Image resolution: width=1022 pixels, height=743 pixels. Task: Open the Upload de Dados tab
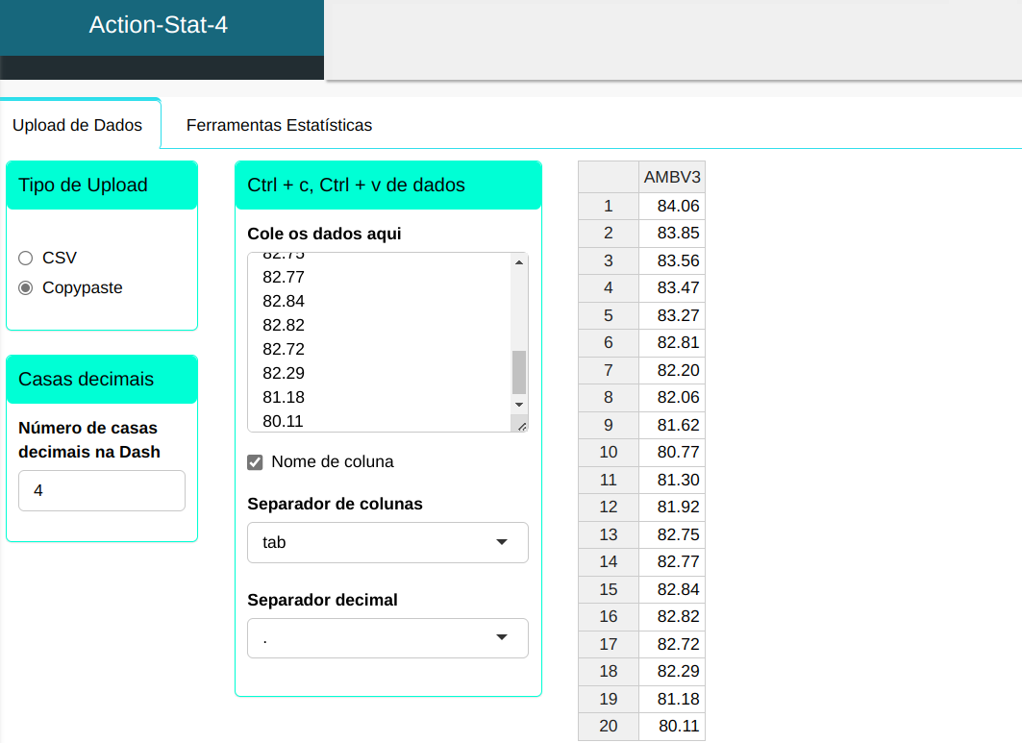77,125
